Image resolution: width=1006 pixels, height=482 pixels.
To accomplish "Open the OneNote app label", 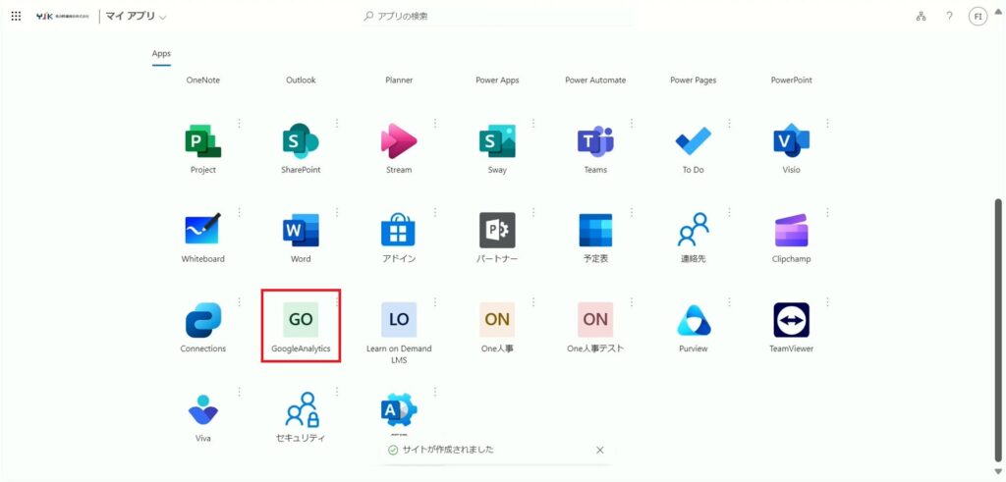I will (x=202, y=80).
